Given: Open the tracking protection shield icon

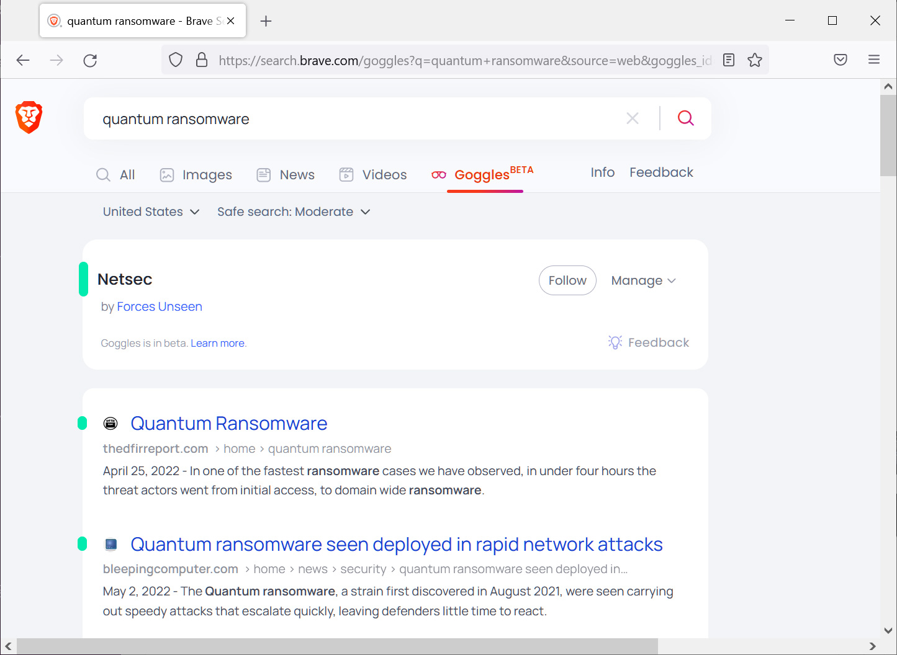Looking at the screenshot, I should pos(176,60).
